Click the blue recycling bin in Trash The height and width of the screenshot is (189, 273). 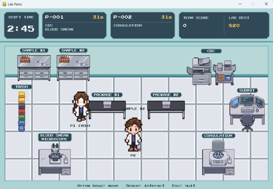pos(22,126)
